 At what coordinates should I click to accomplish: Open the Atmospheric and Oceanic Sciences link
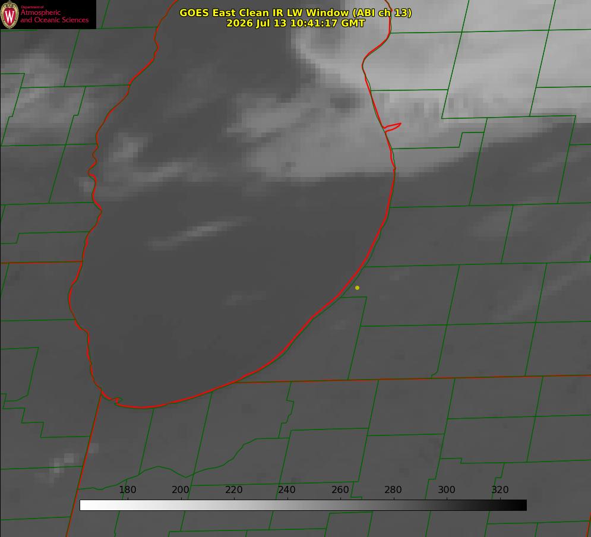[x=54, y=16]
